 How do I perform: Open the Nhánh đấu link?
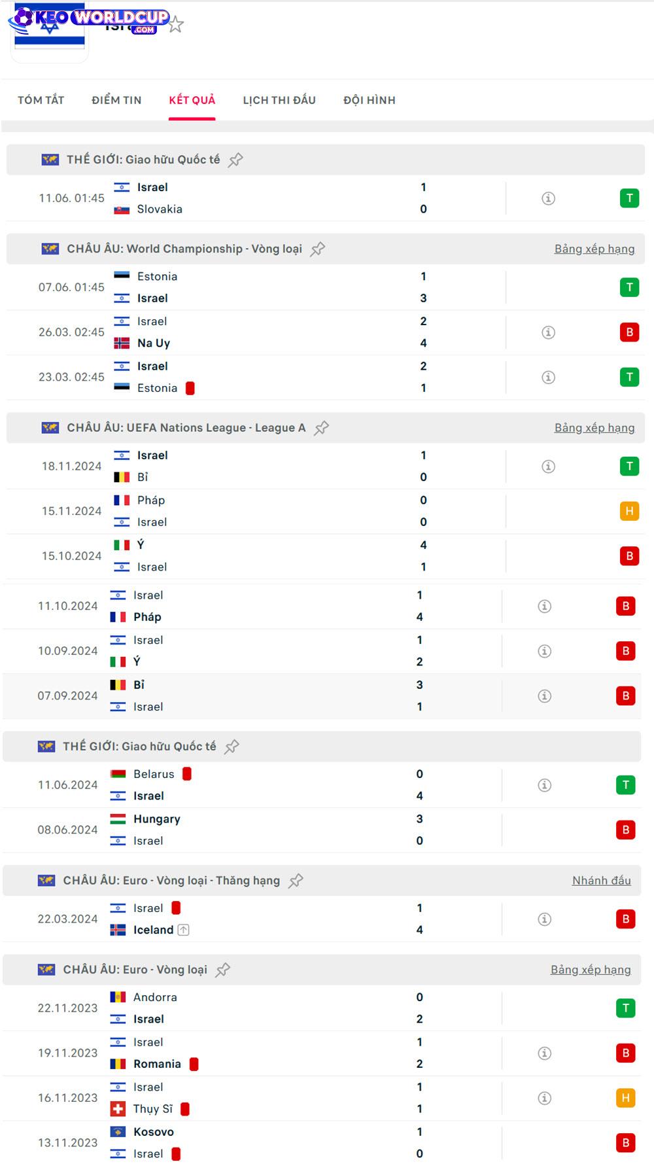pos(602,881)
